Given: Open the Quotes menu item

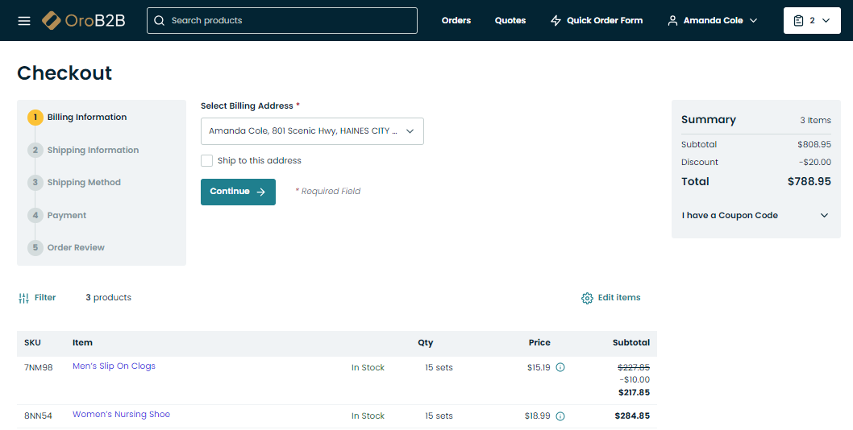Looking at the screenshot, I should (510, 20).
